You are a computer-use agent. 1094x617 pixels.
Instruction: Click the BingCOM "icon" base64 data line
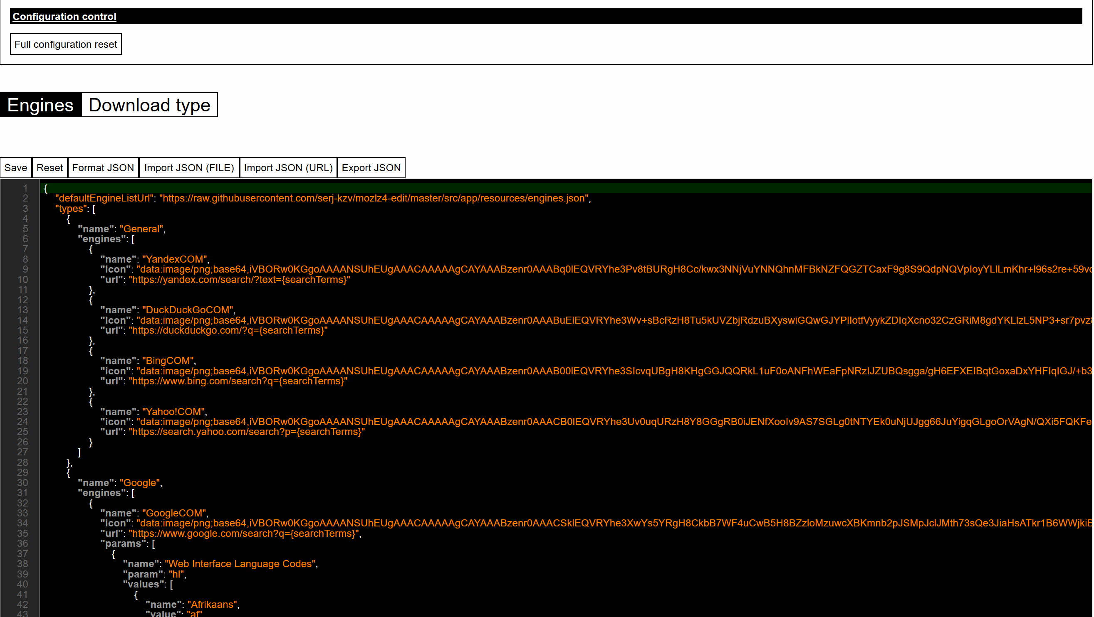pyautogui.click(x=596, y=371)
